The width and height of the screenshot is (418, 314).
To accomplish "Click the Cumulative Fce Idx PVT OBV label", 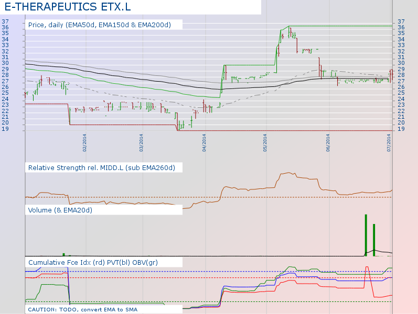I will pos(93,262).
